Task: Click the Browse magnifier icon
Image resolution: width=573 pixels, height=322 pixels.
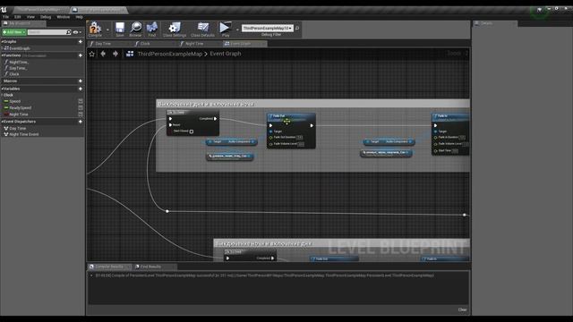Action: point(135,28)
